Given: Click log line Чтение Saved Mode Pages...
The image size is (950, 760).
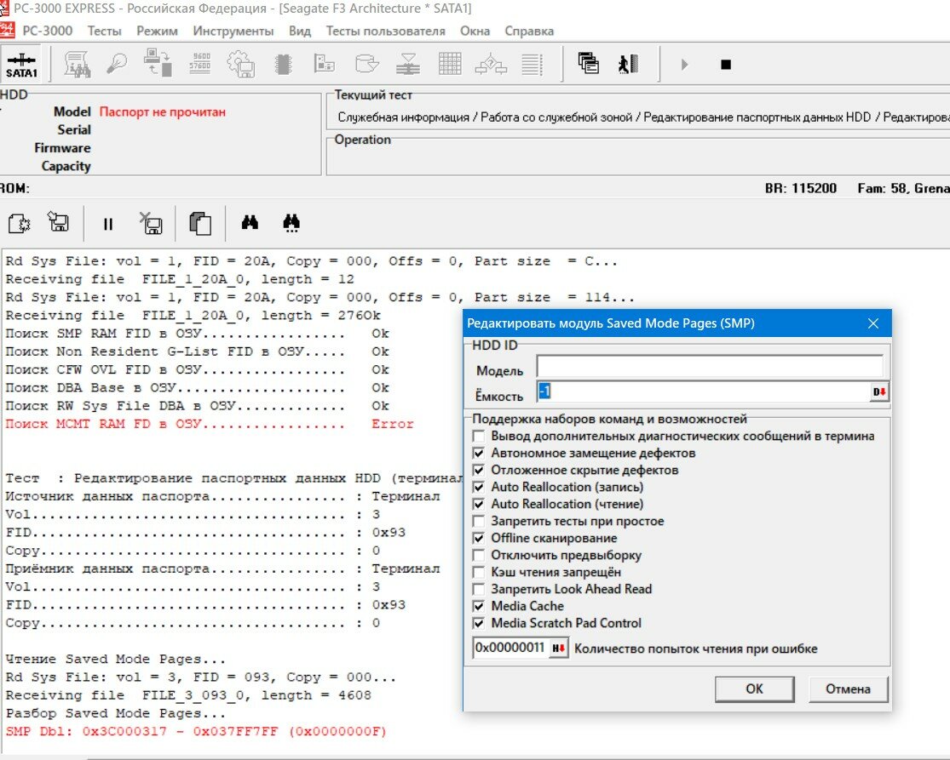Looking at the screenshot, I should point(115,659).
